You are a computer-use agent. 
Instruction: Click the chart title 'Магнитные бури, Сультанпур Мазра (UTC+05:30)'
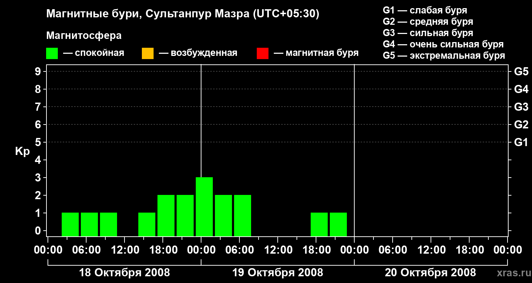183,14
